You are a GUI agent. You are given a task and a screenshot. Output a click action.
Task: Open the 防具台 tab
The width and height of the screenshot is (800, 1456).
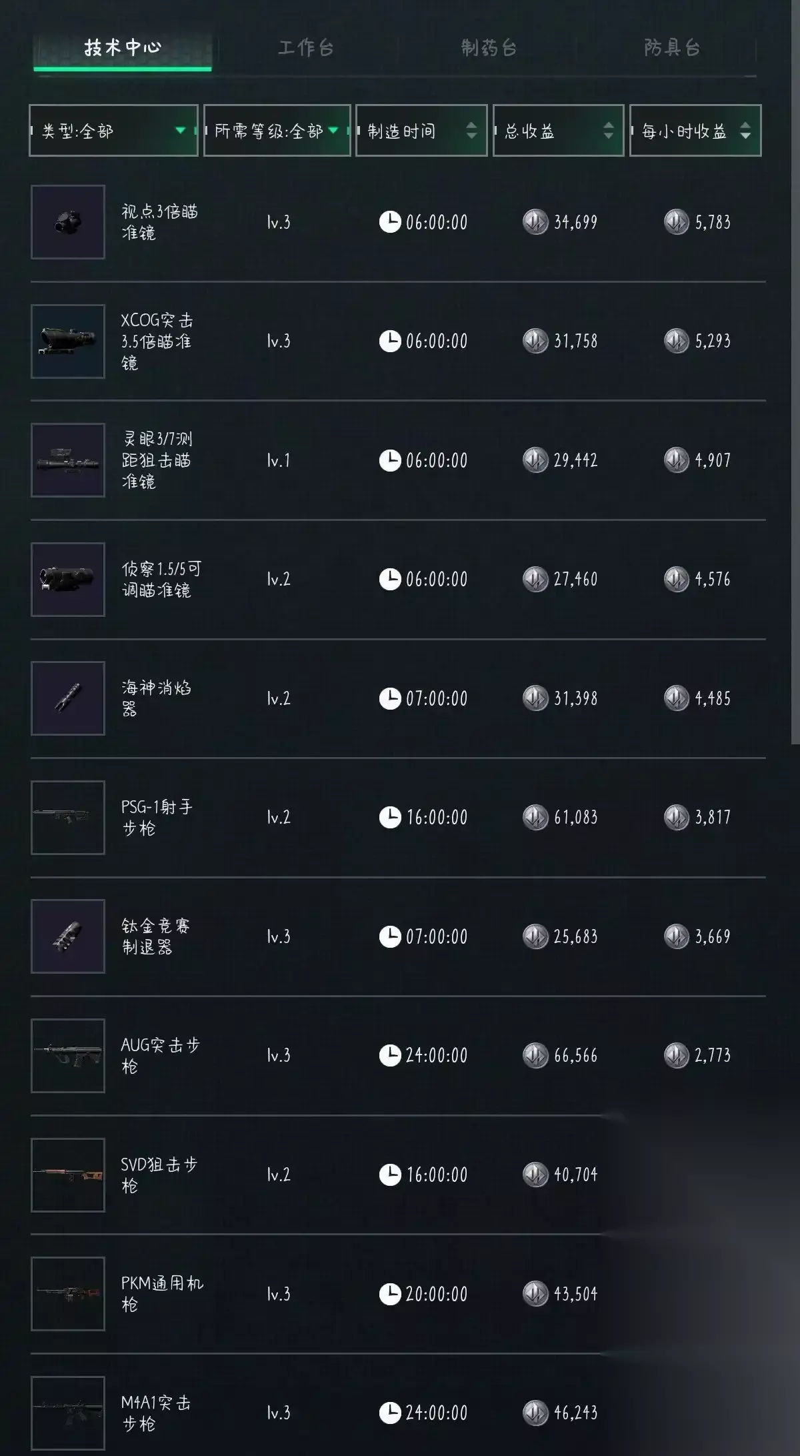point(672,48)
